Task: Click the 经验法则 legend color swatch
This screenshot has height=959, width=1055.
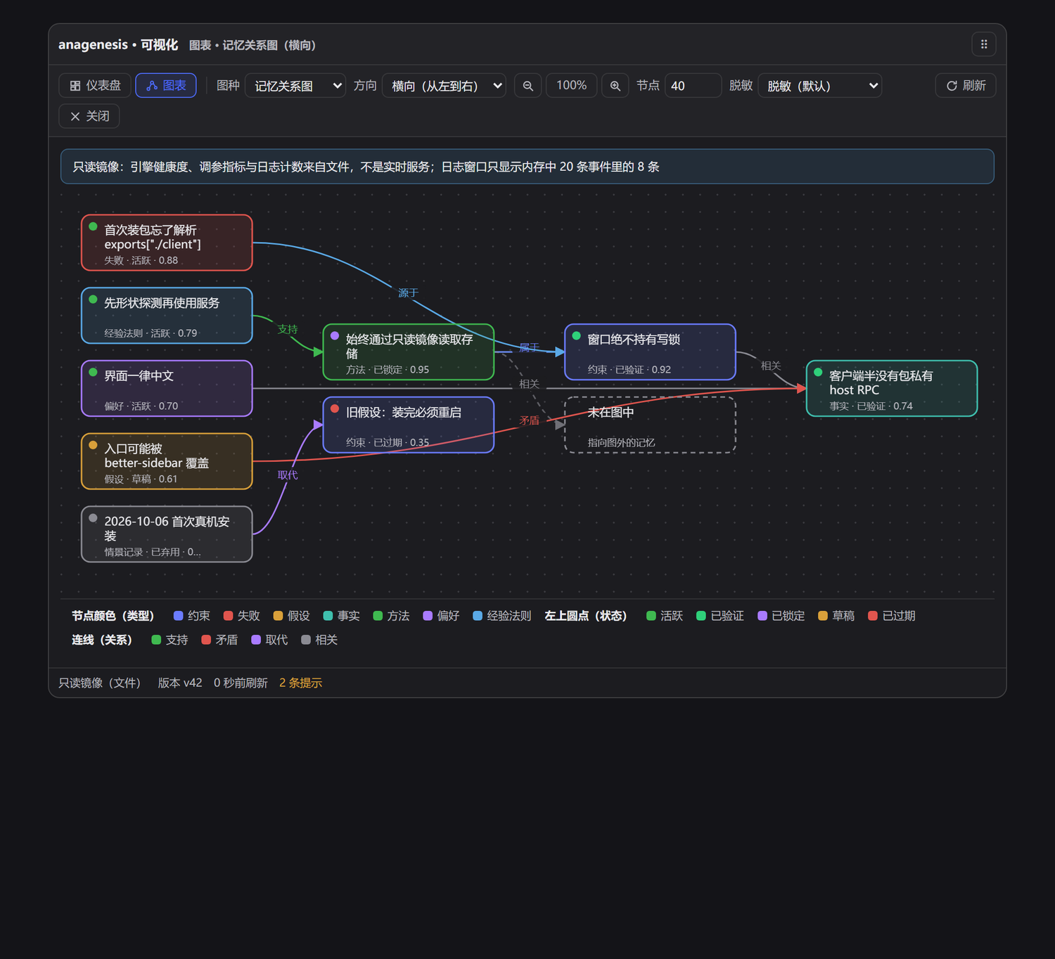Action: point(478,616)
